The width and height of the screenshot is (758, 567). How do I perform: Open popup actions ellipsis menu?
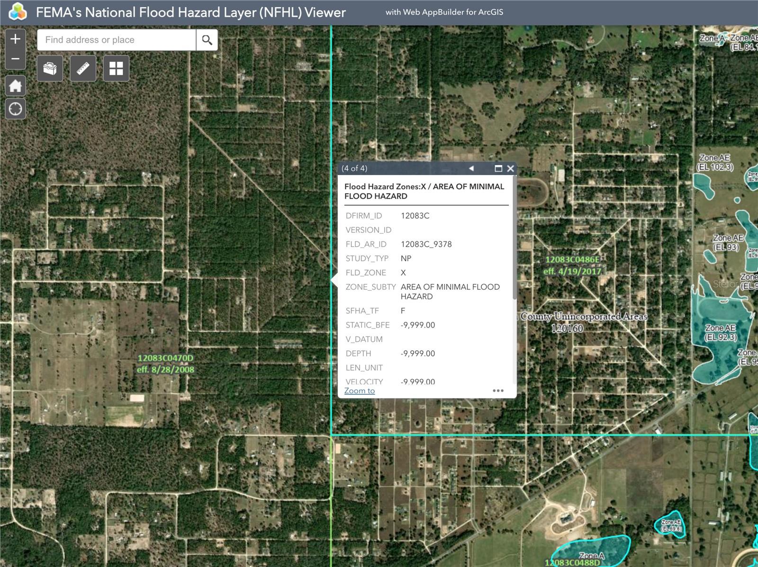coord(498,390)
